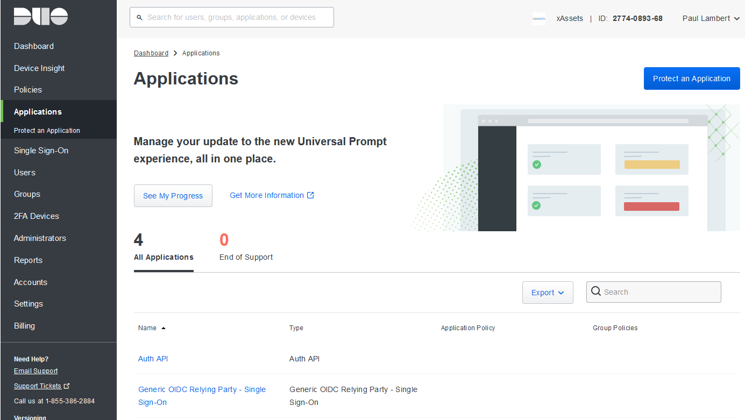Click the Protect an Application button
The image size is (745, 420).
pos(692,79)
